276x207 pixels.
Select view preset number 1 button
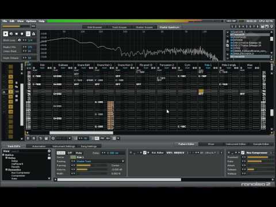tap(232, 26)
